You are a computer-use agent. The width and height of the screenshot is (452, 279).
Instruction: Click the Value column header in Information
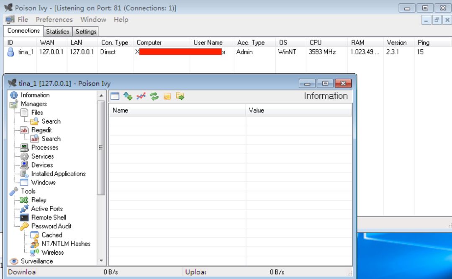click(x=299, y=111)
